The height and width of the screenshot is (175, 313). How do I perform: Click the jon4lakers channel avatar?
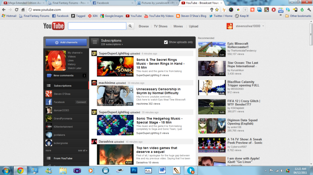tap(49, 135)
